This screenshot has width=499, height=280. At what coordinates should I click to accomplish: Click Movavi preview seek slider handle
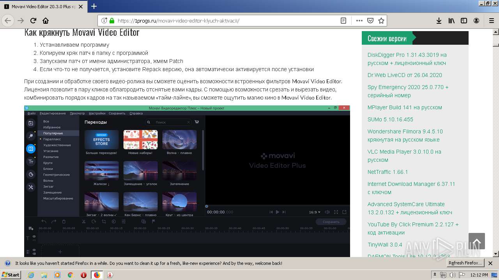(x=207, y=206)
